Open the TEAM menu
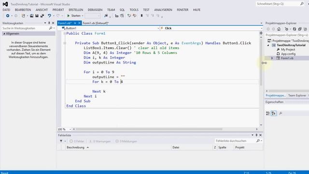The width and height of the screenshot is (309, 174). (x=111, y=10)
